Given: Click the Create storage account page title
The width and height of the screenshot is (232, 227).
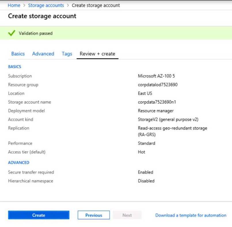Looking at the screenshot, I should click(42, 16).
